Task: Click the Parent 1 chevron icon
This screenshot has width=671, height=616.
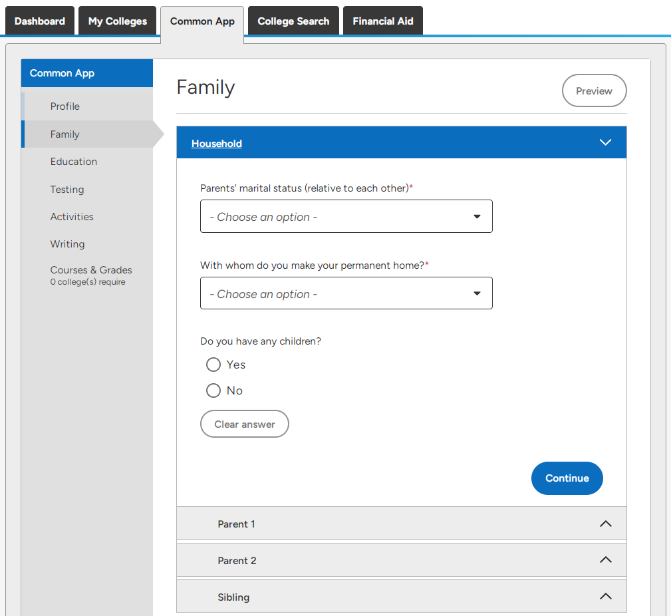Action: (606, 524)
